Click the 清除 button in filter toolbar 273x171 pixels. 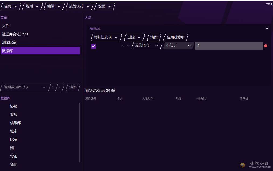[x=154, y=37]
